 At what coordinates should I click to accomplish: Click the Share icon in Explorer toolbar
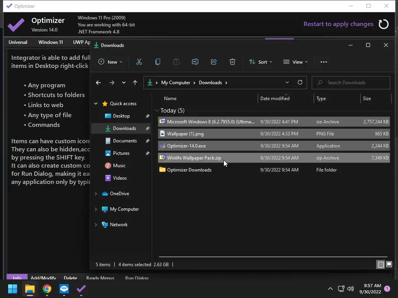click(214, 62)
